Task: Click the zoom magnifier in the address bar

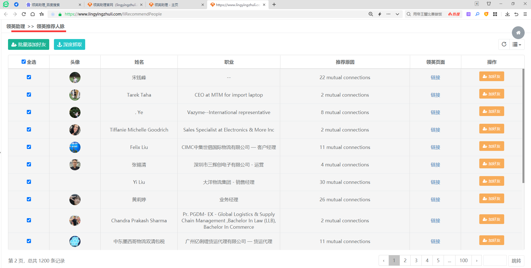Action: click(x=371, y=14)
